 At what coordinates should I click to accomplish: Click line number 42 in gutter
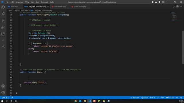pos(11,72)
